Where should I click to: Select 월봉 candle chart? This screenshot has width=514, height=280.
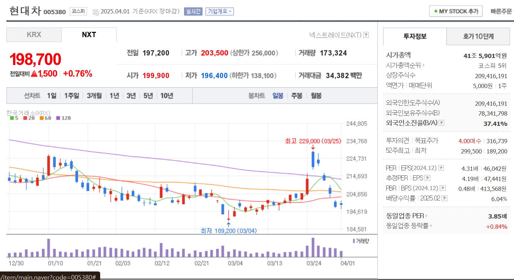click(x=316, y=96)
